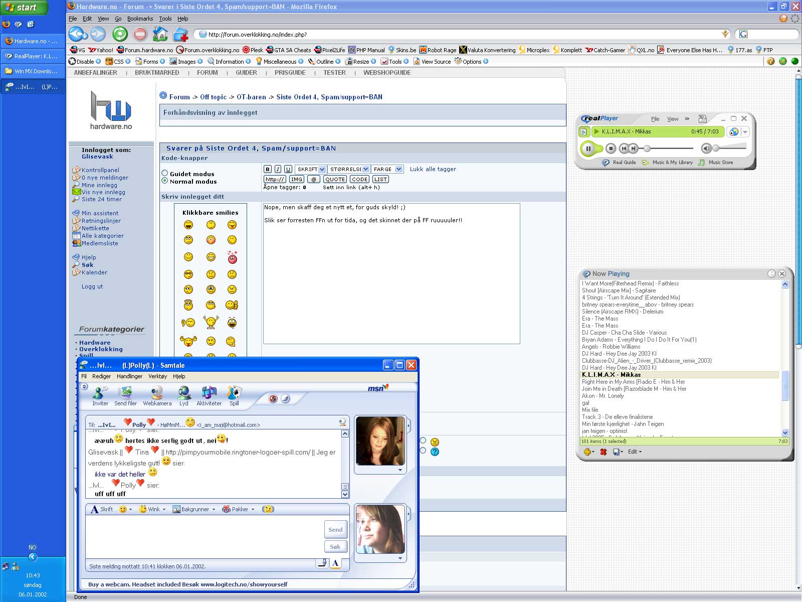Open RealPlayer File menu
Viewport: 802px width, 602px height.
(655, 119)
